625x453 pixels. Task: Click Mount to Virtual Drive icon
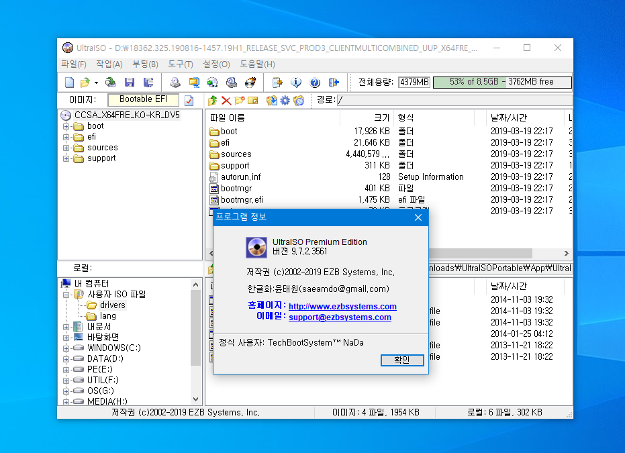pos(231,82)
